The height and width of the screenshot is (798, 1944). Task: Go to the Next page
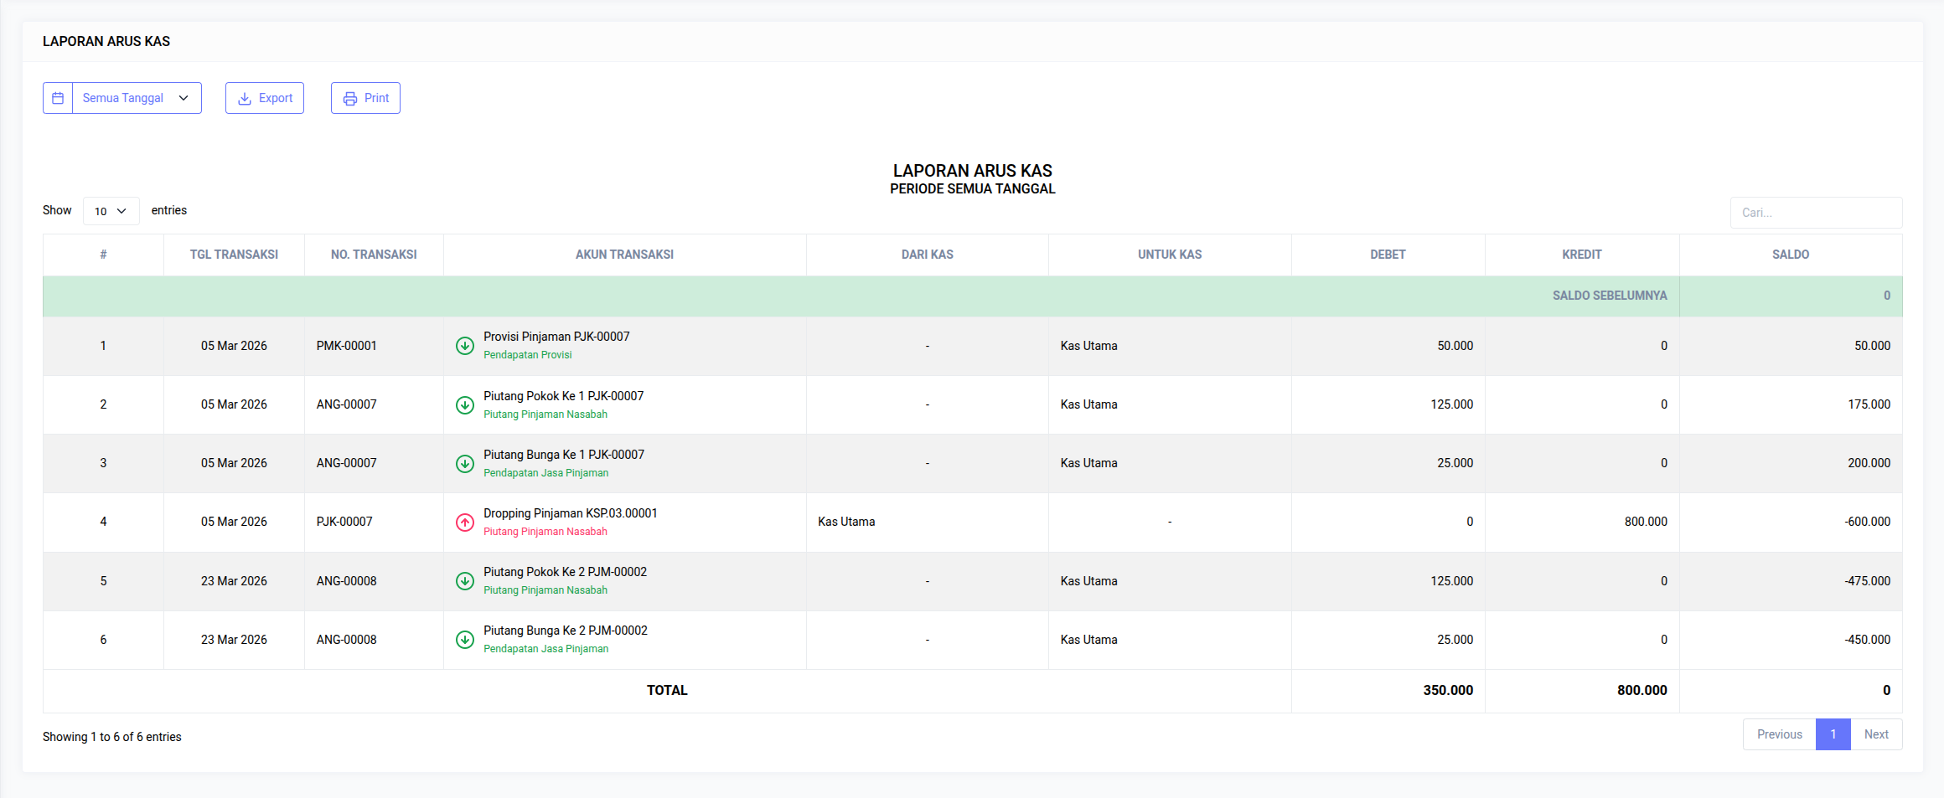click(x=1876, y=734)
